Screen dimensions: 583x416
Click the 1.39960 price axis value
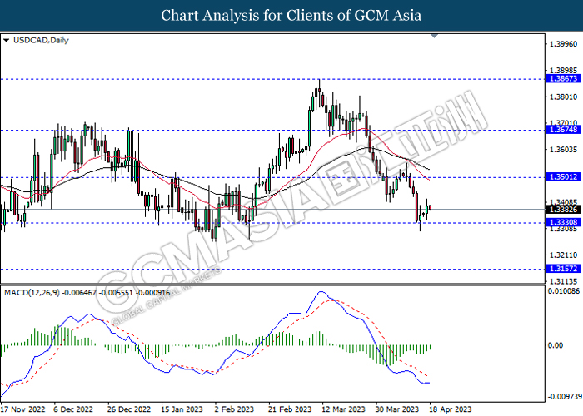pos(563,44)
